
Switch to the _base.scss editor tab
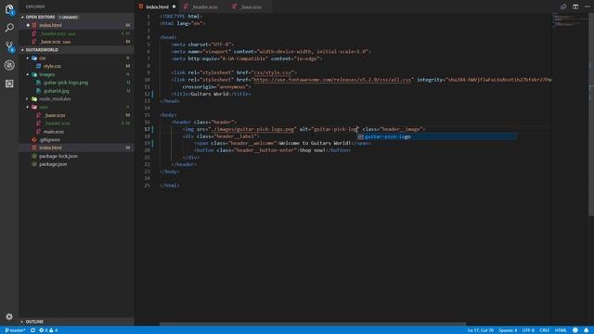[250, 6]
